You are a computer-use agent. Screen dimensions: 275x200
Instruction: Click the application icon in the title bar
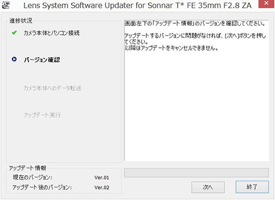point(5,5)
